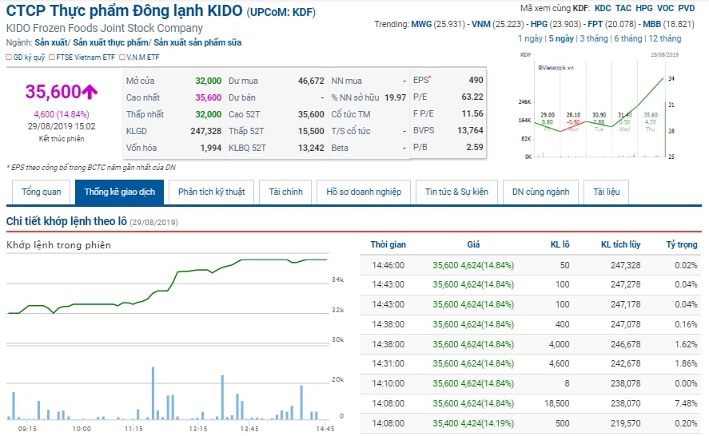Go to Tin tức & Sự kiện tab
Viewport: 709px width, 436px height.
456,192
